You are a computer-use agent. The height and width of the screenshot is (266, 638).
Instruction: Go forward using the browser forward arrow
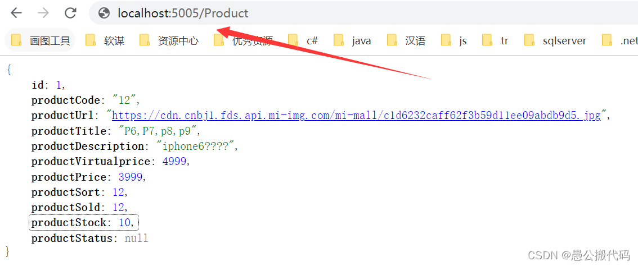coord(43,13)
